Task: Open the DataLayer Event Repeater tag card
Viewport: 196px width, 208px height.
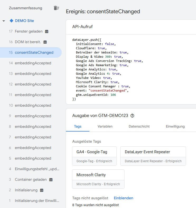Action: pyautogui.click(x=153, y=156)
